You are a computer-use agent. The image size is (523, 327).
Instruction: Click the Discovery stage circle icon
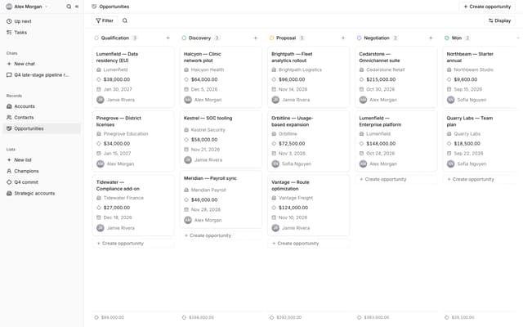[184, 38]
